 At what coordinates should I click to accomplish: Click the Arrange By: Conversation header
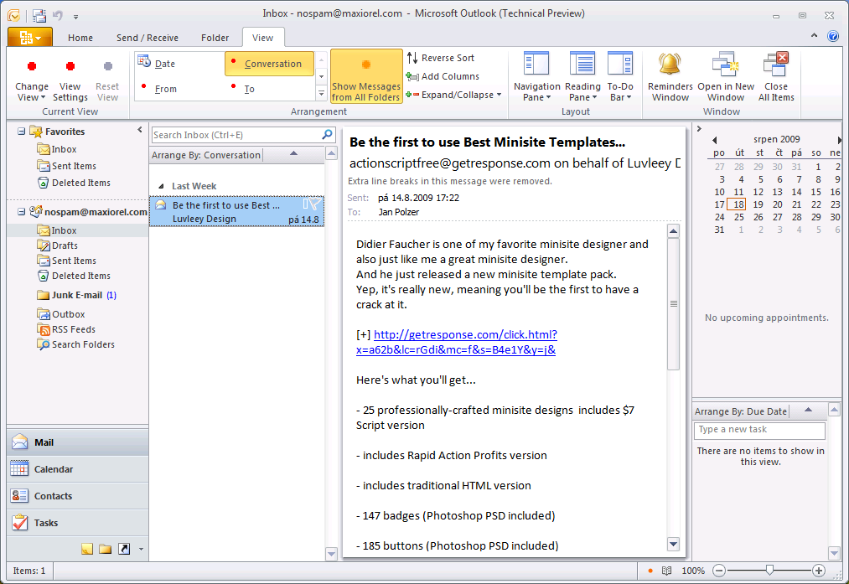206,155
